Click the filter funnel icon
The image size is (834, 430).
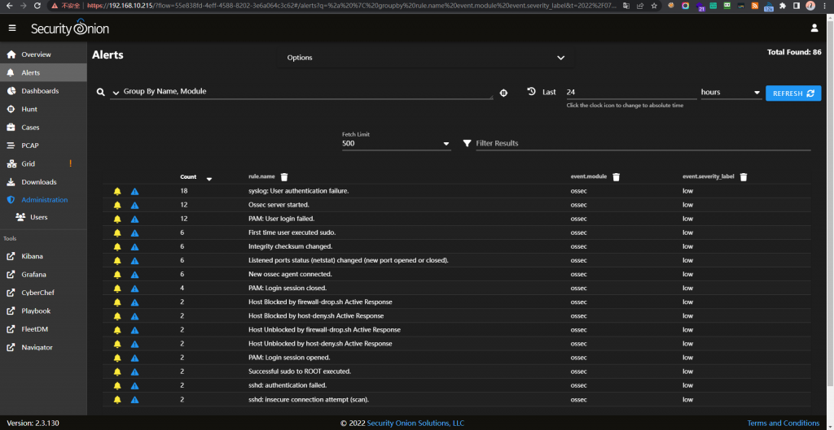467,143
